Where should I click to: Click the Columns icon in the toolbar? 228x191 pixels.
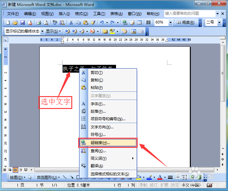pyautogui.click(x=148, y=23)
